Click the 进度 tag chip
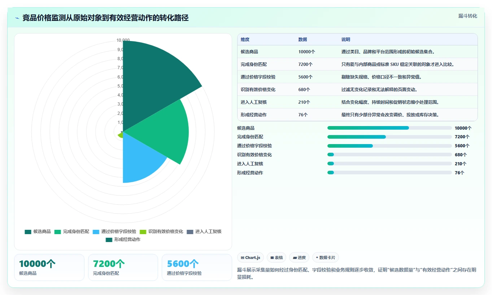 point(299,258)
